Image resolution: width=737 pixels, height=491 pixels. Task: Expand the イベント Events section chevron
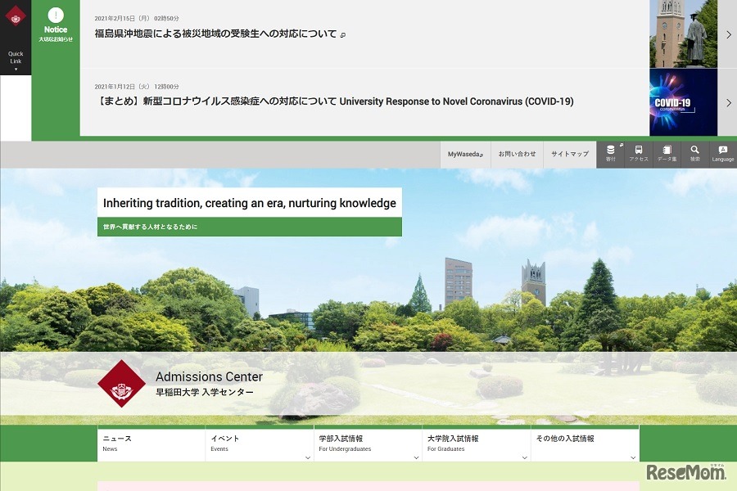[307, 457]
